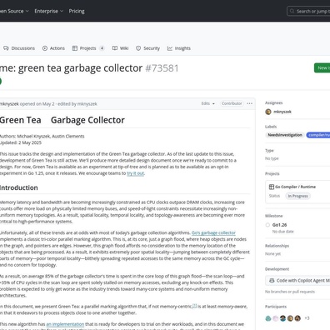The image size is (330, 330).
Task: Expand the Enterprise menu
Action: click(x=49, y=11)
